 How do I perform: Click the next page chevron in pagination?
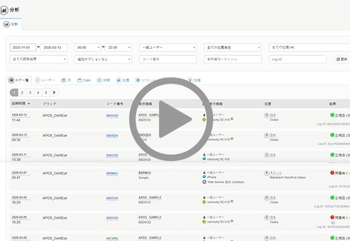(54, 93)
